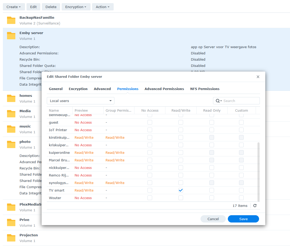Uncheck Read/Write for TV smart
Image resolution: width=290 pixels, height=248 pixels.
181,190
